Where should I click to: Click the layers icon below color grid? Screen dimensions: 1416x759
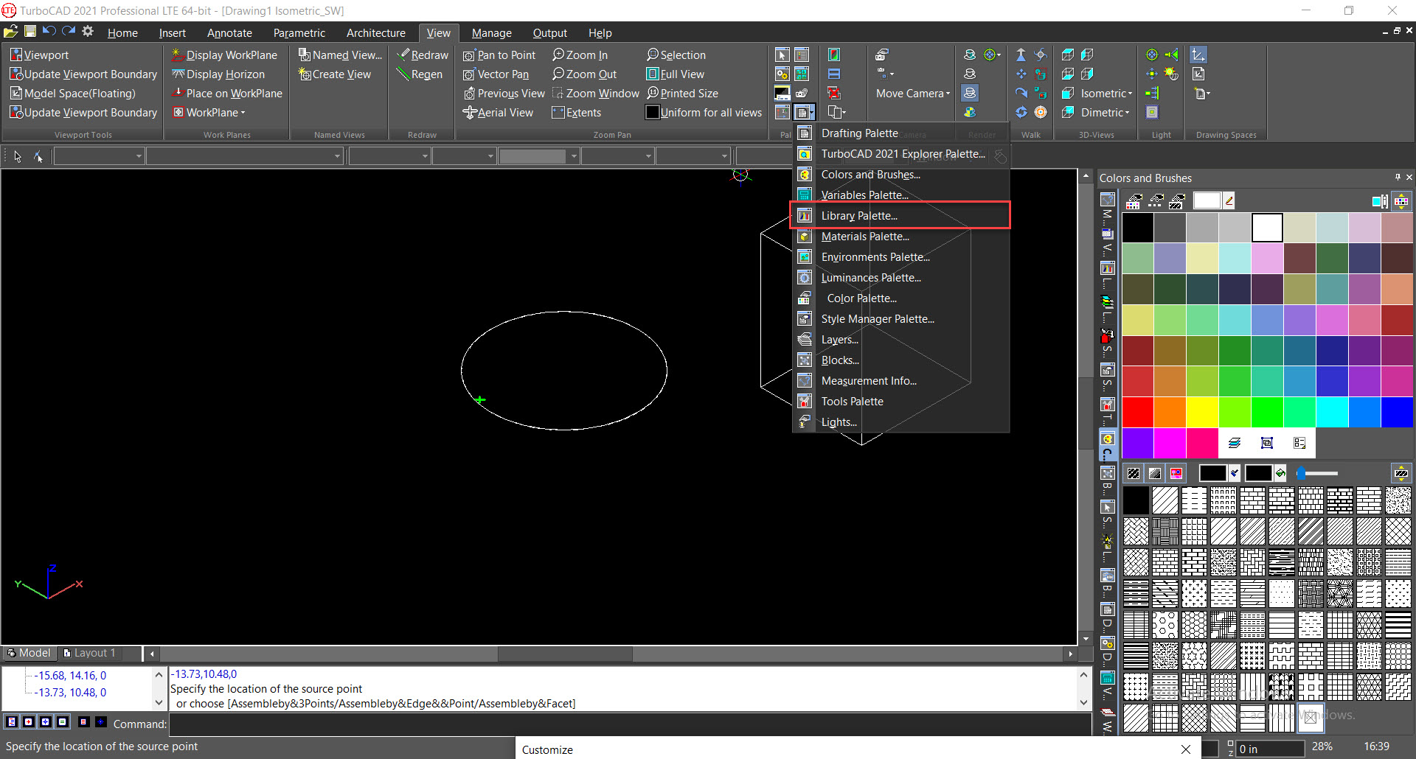point(1235,443)
